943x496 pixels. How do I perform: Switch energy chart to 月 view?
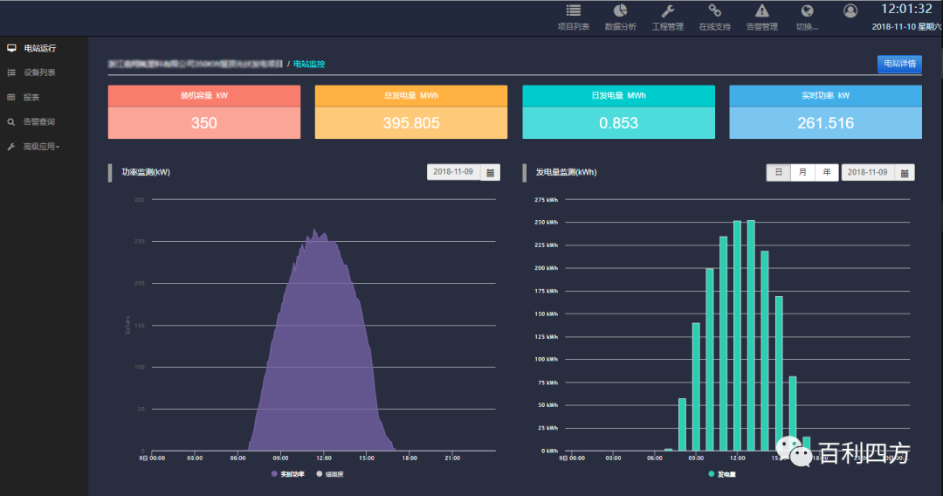[802, 173]
